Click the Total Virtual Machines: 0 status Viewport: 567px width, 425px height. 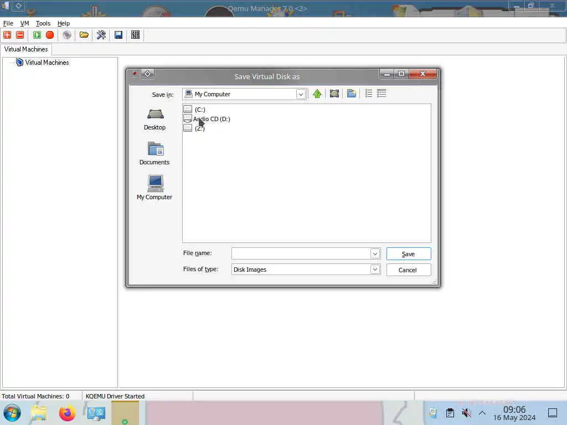click(35, 396)
